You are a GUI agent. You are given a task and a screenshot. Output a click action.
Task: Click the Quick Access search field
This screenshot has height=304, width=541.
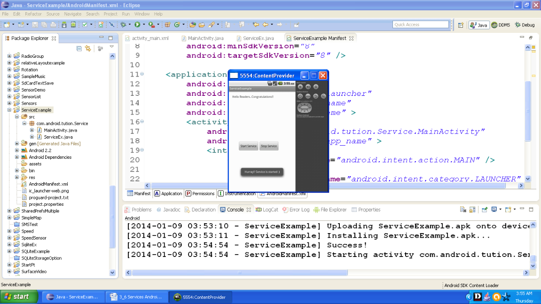coord(421,24)
